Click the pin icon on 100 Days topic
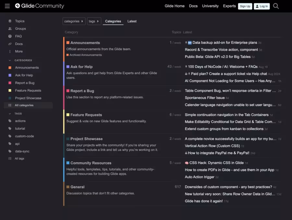 (x=186, y=67)
